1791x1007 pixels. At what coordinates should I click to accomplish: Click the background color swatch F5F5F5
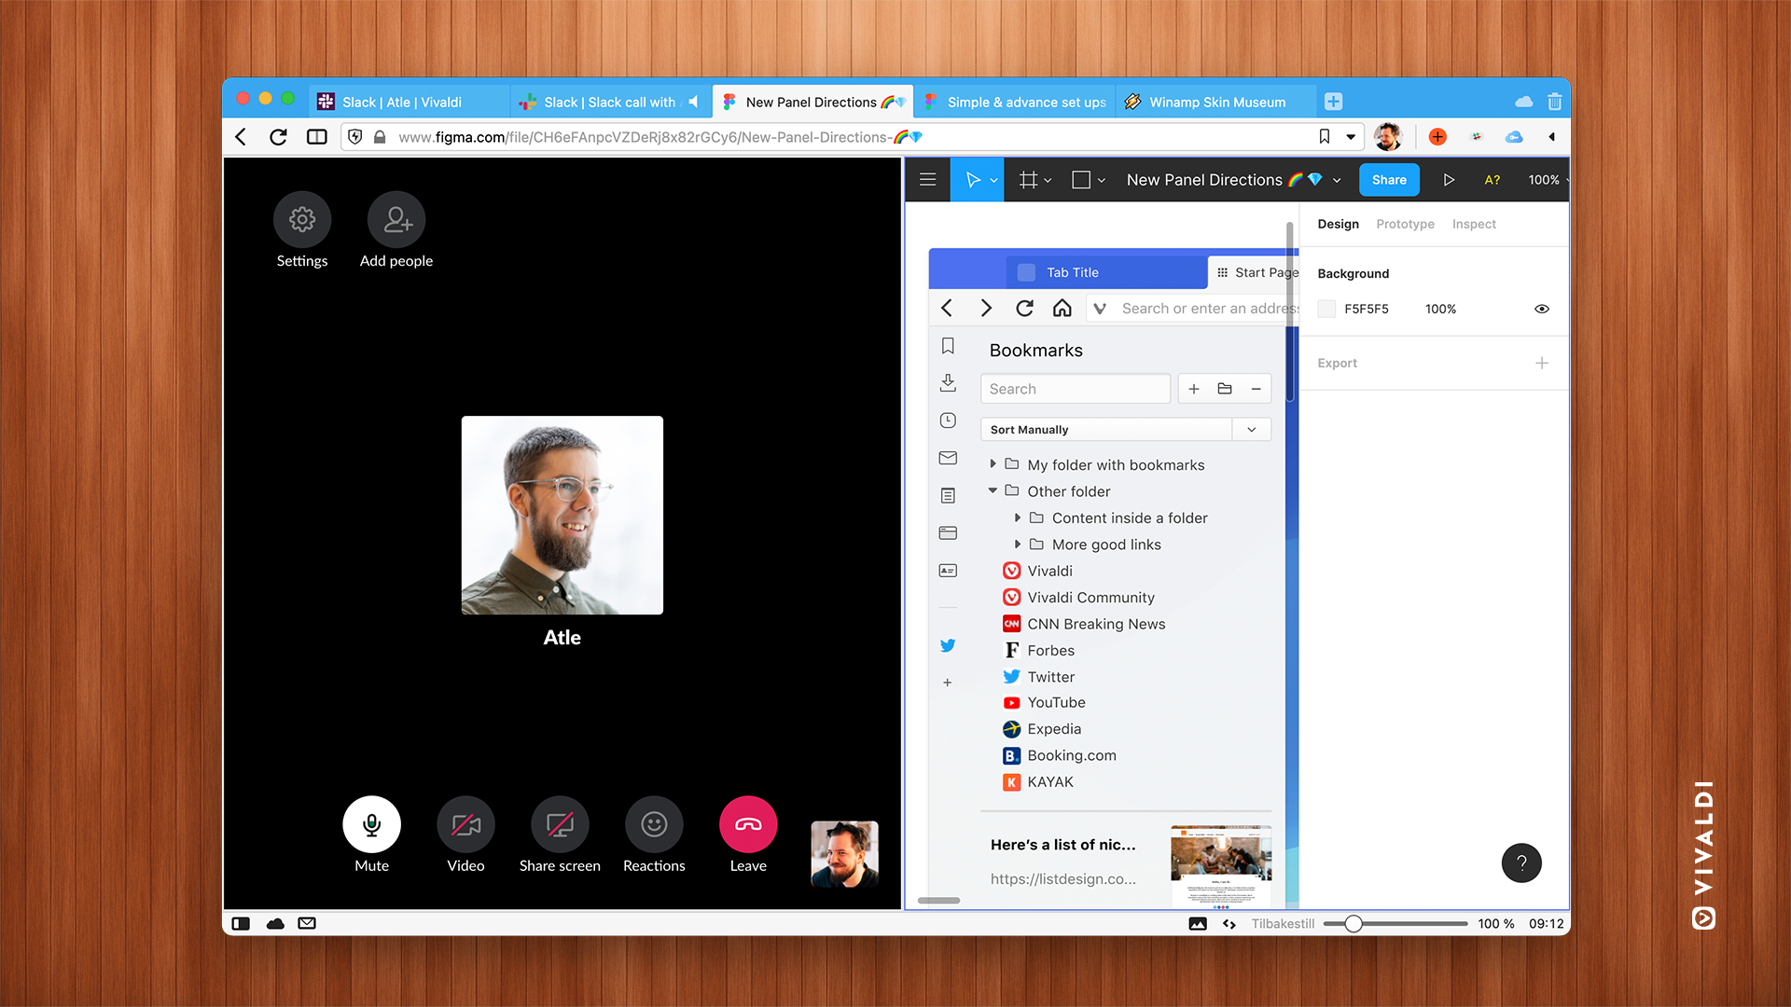pyautogui.click(x=1327, y=309)
